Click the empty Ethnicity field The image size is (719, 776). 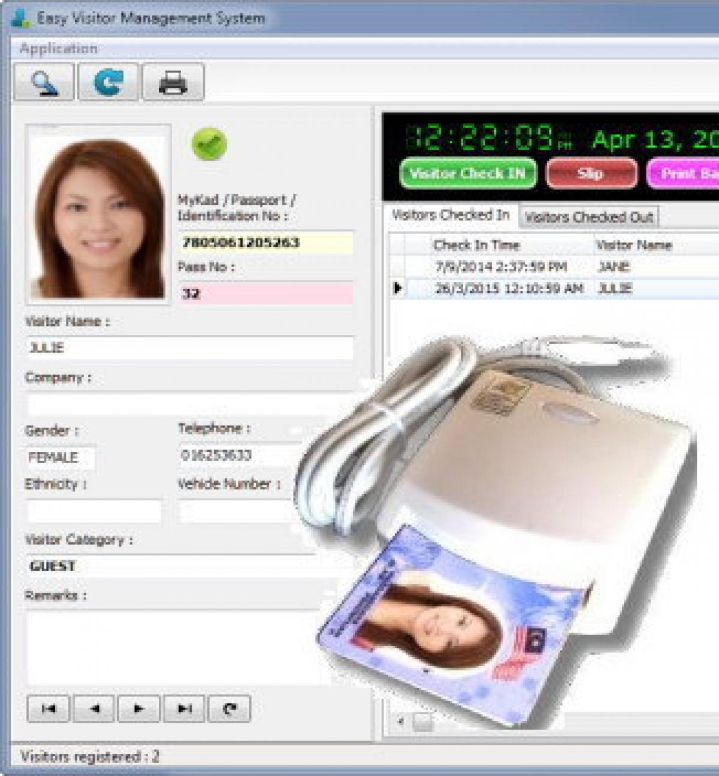(94, 511)
